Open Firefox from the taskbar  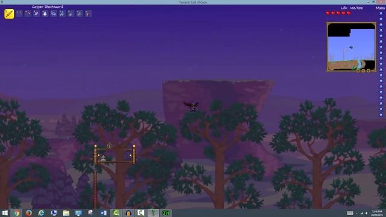[x=29, y=213]
